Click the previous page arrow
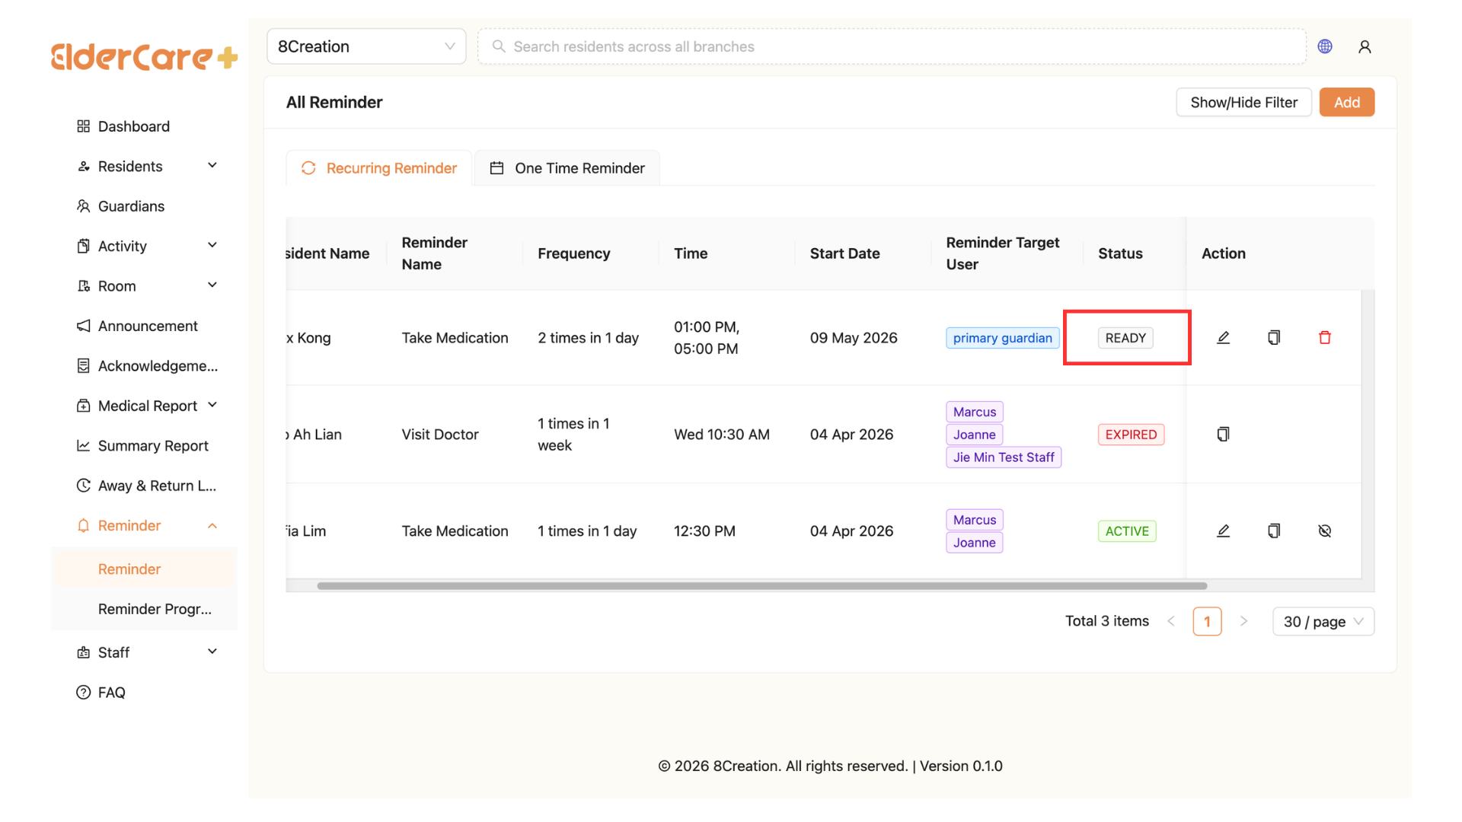Screen dimensions: 1462x822 [1171, 621]
